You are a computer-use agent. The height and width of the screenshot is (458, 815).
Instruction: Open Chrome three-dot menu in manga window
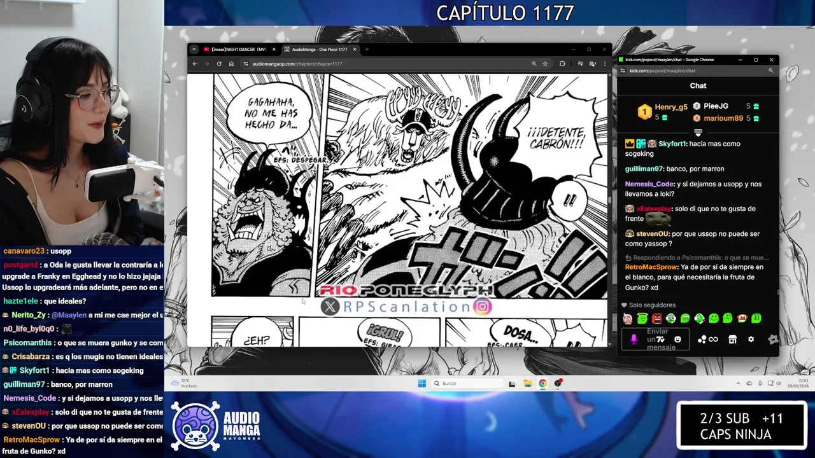click(604, 64)
